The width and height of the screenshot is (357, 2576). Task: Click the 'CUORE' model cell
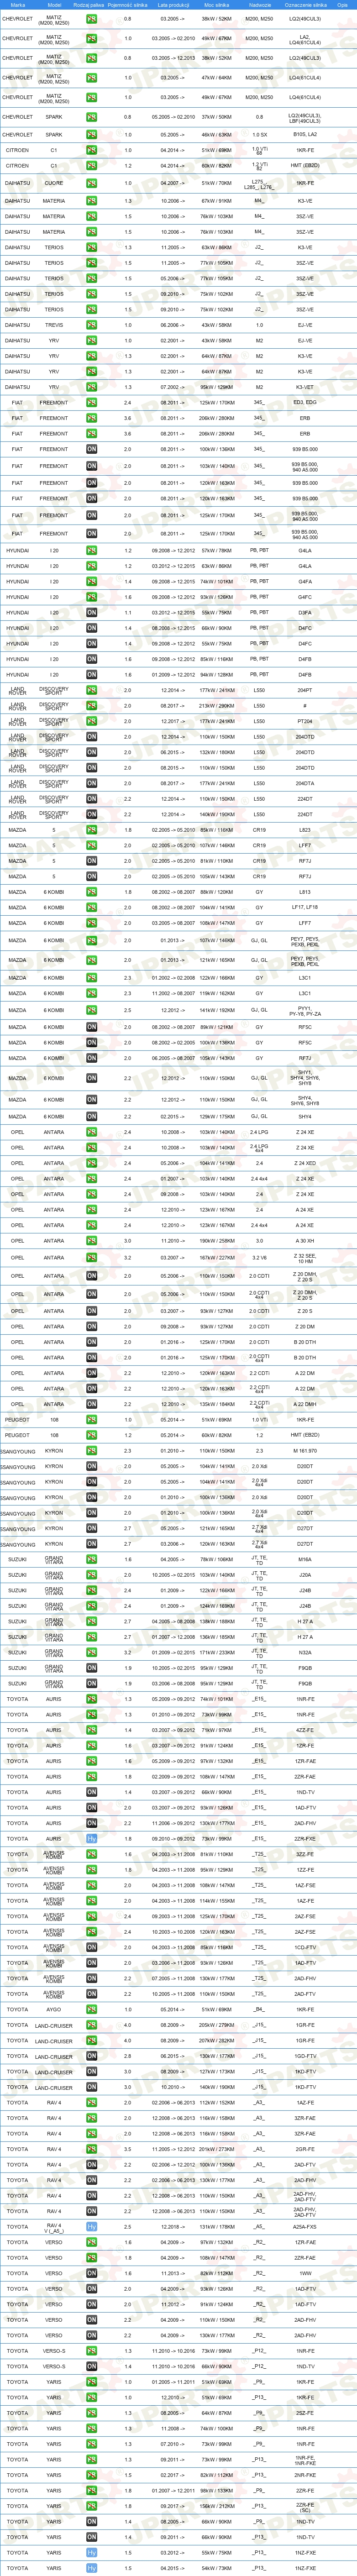pyautogui.click(x=54, y=183)
